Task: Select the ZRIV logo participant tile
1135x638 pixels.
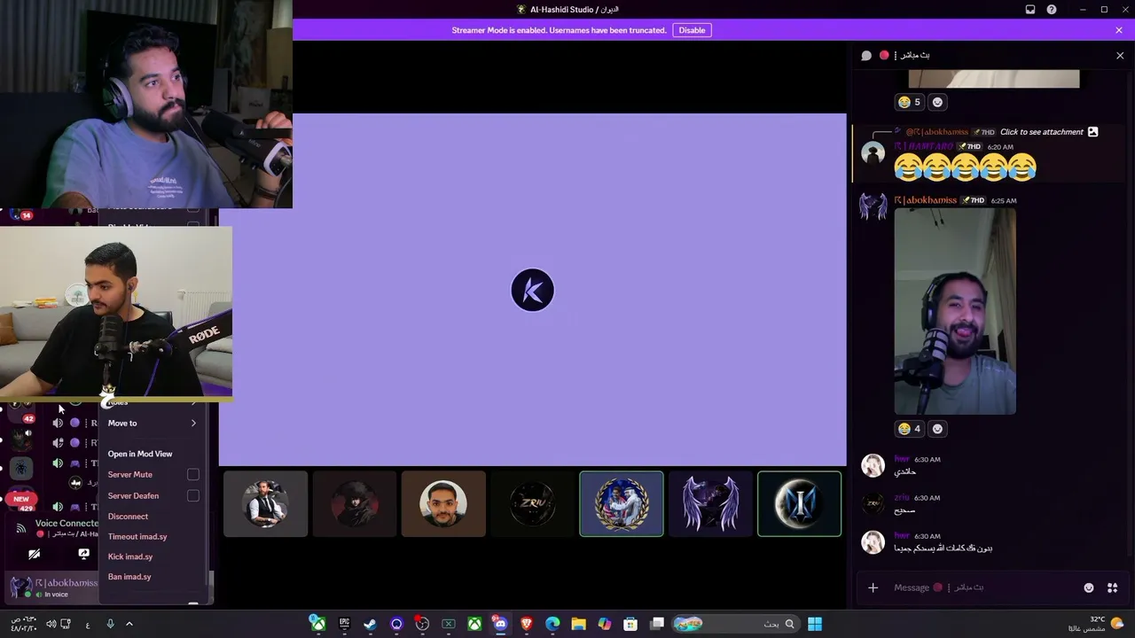Action: click(532, 504)
